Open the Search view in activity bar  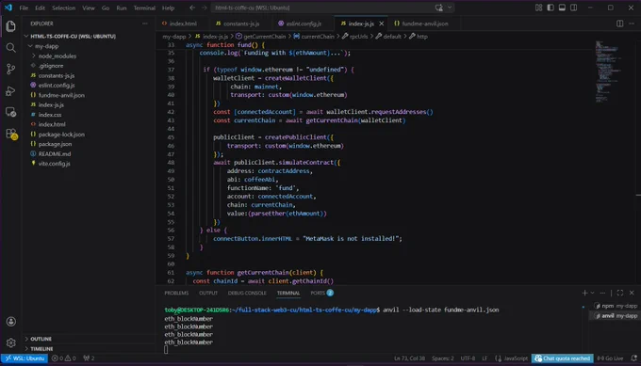[11, 48]
